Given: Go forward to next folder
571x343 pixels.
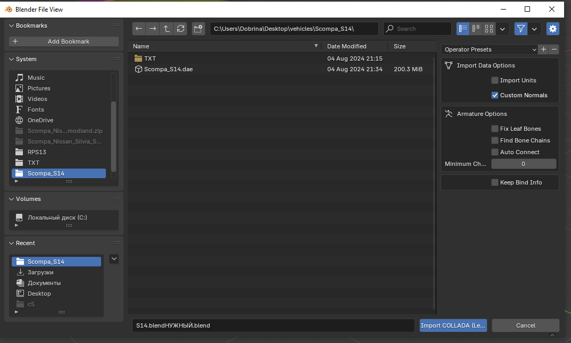Looking at the screenshot, I should coord(153,29).
